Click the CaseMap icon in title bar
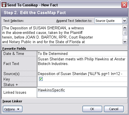 (4, 5)
